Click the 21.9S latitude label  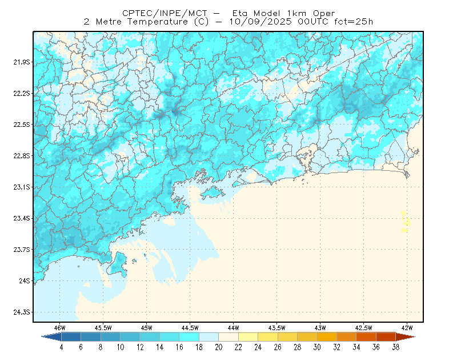point(21,62)
